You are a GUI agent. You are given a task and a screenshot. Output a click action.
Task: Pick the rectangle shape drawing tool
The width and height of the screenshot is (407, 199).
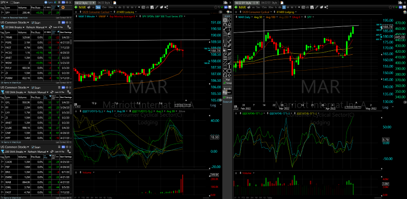[229, 71]
